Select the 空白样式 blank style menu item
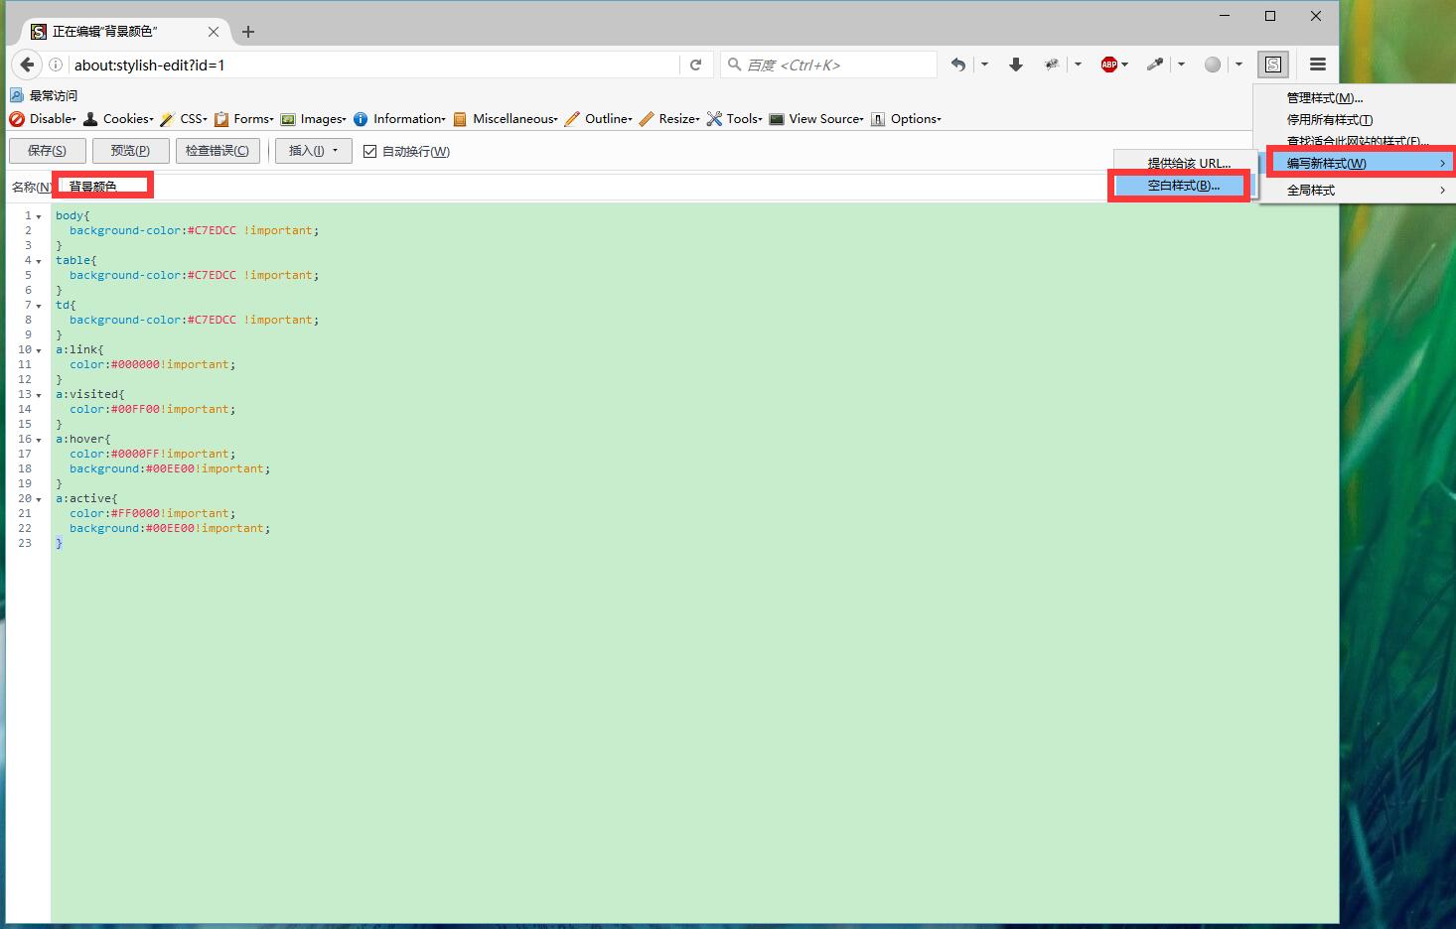 pos(1182,186)
